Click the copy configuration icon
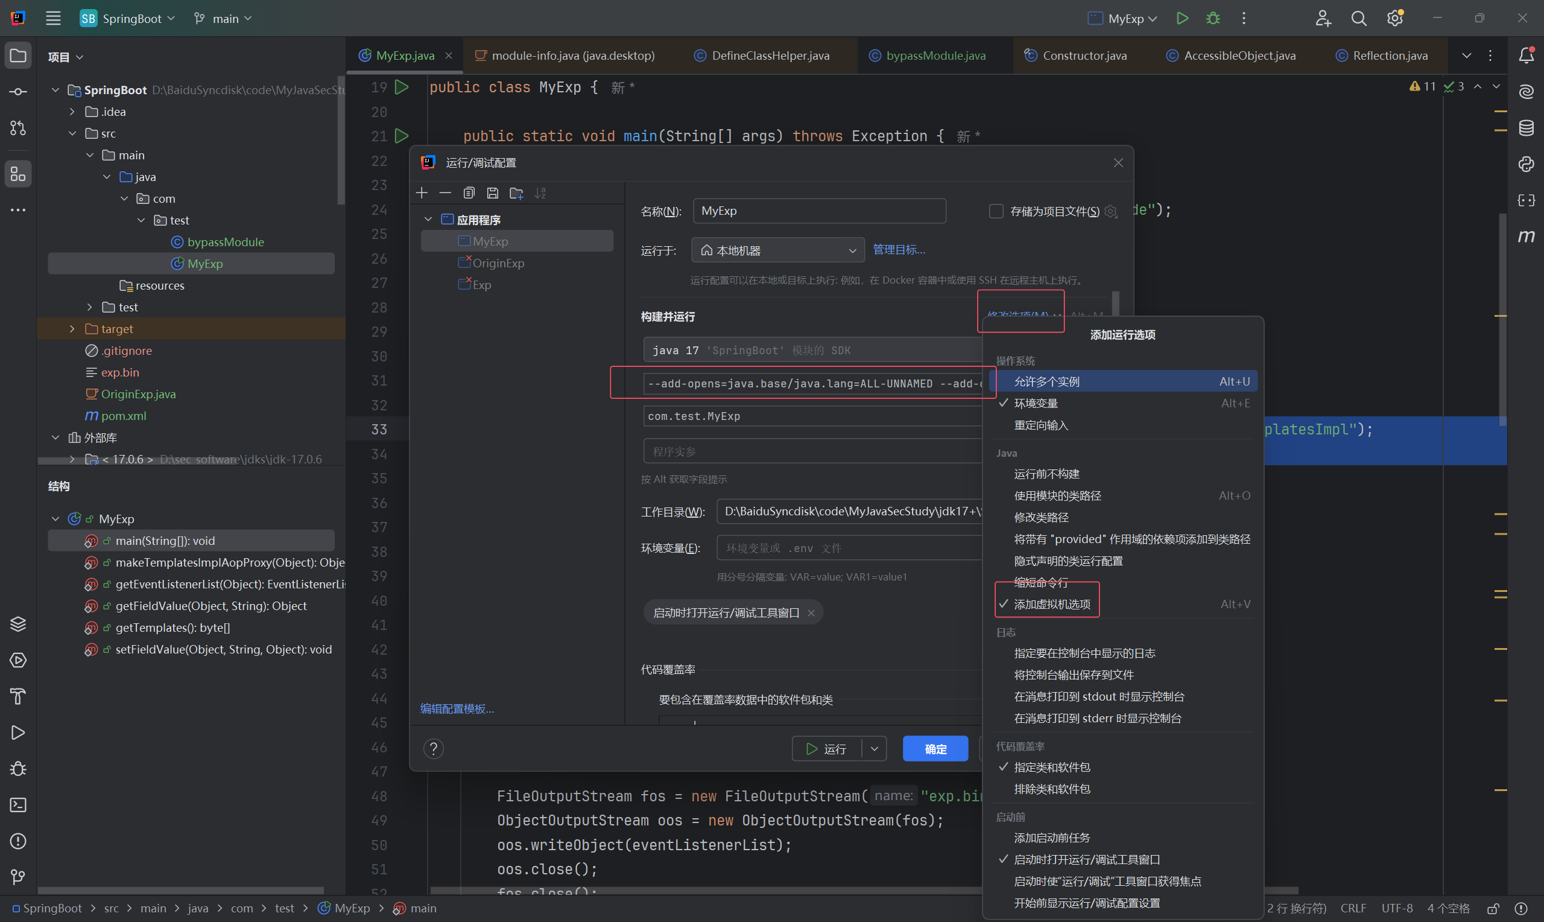 pyautogui.click(x=469, y=193)
